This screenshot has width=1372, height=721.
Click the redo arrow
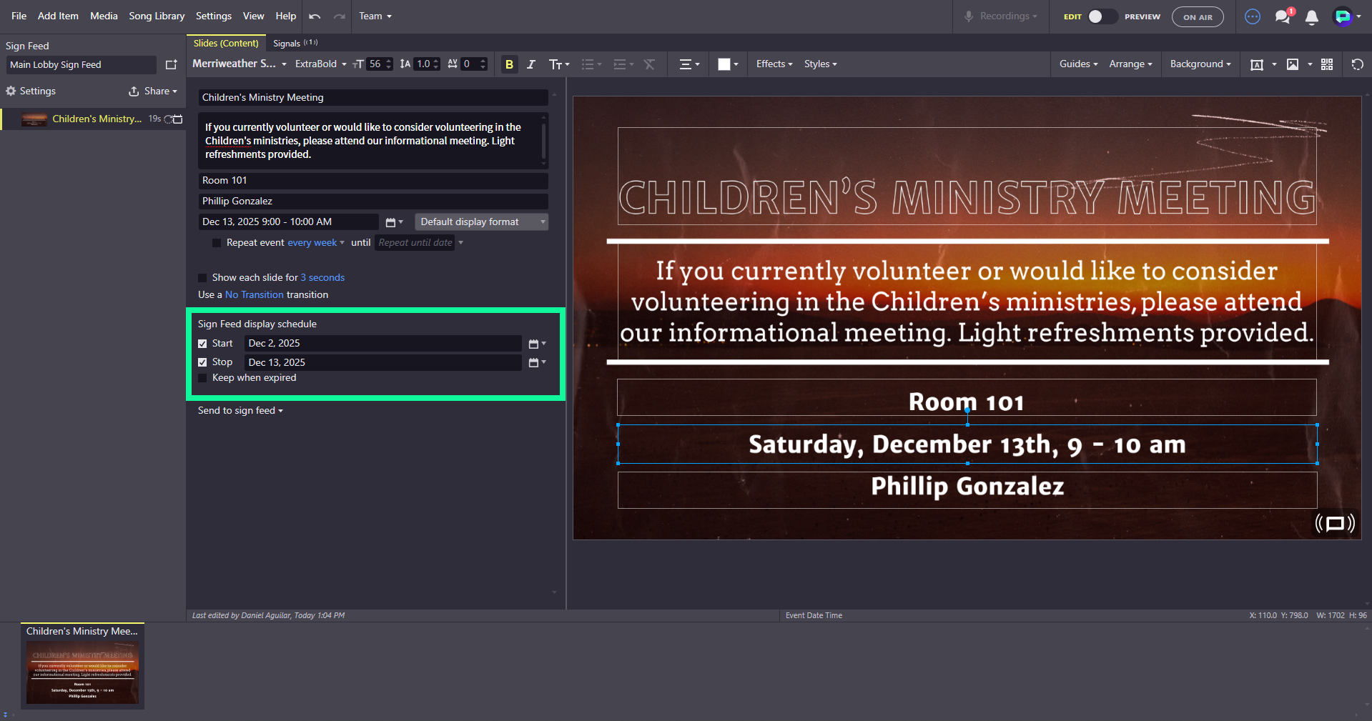pyautogui.click(x=339, y=16)
